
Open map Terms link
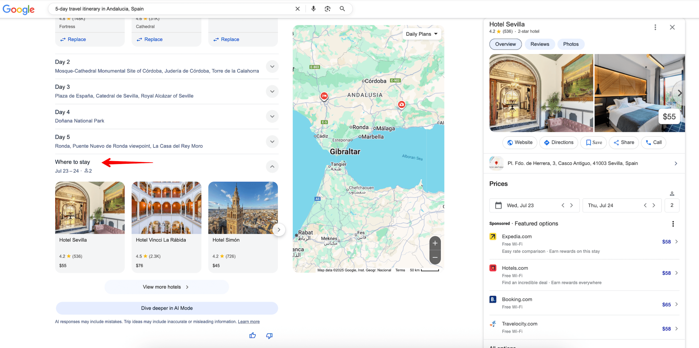(400, 270)
